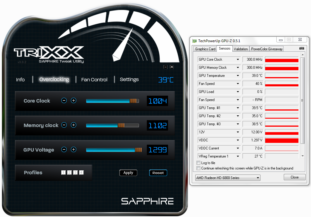Select profile slot 2
The image size is (311, 217).
[x=69, y=172]
